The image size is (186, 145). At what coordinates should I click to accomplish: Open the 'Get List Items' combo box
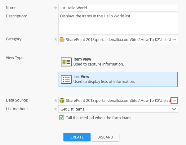pos(115,109)
